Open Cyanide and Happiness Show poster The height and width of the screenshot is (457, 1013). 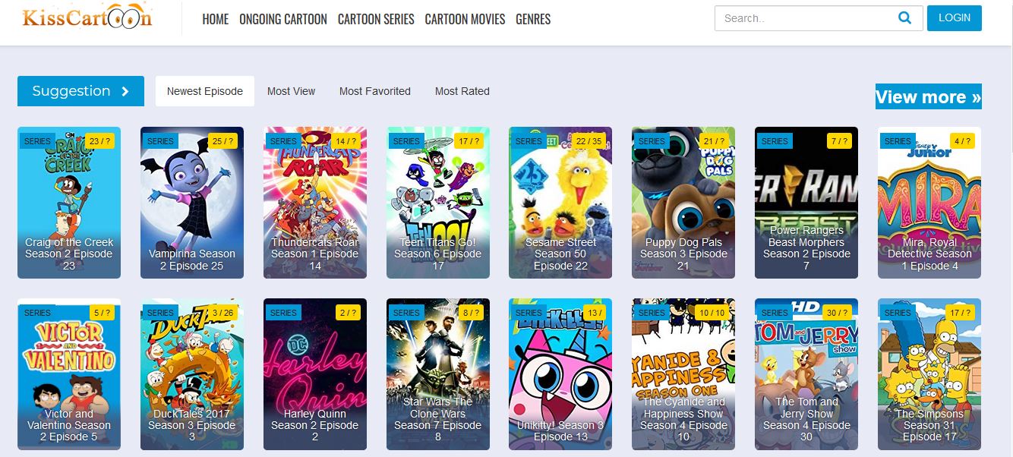683,373
